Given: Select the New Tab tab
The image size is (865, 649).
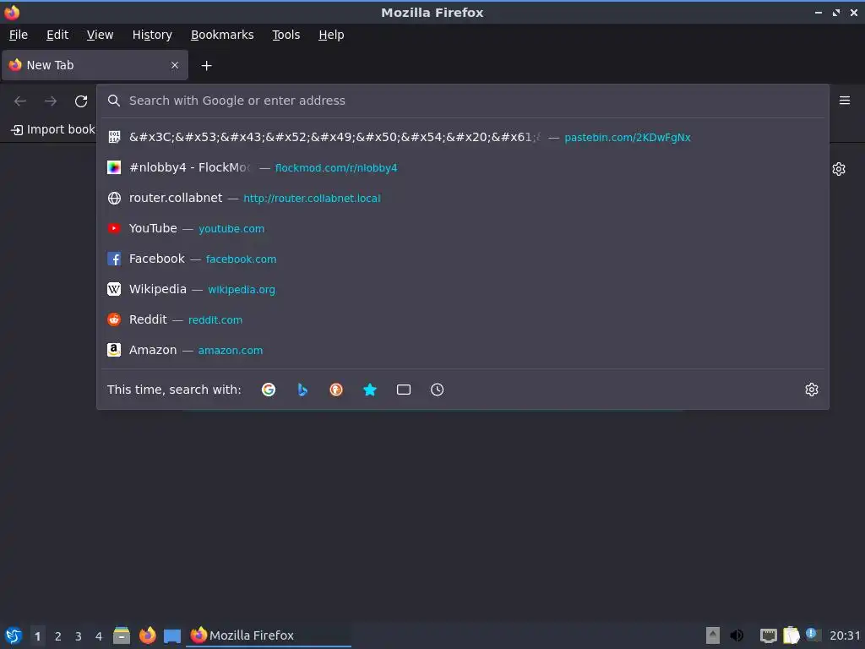Looking at the screenshot, I should [95, 65].
